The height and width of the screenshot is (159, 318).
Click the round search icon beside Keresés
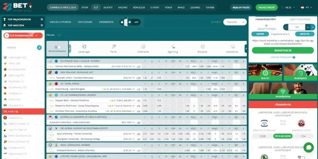[x=39, y=48]
